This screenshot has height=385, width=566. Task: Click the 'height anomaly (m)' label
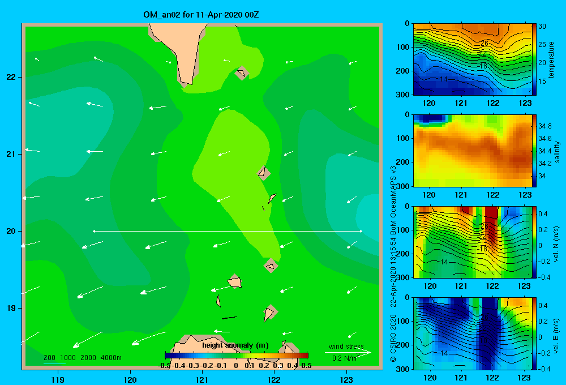tap(235, 345)
